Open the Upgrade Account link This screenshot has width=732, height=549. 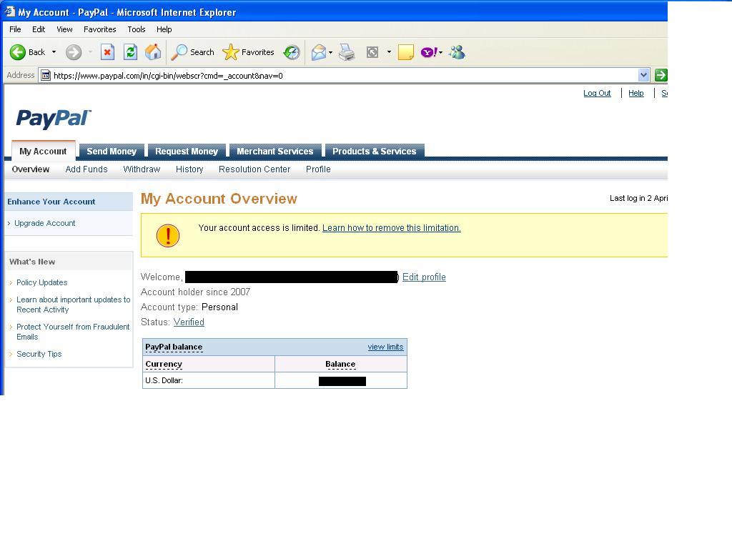tap(45, 223)
